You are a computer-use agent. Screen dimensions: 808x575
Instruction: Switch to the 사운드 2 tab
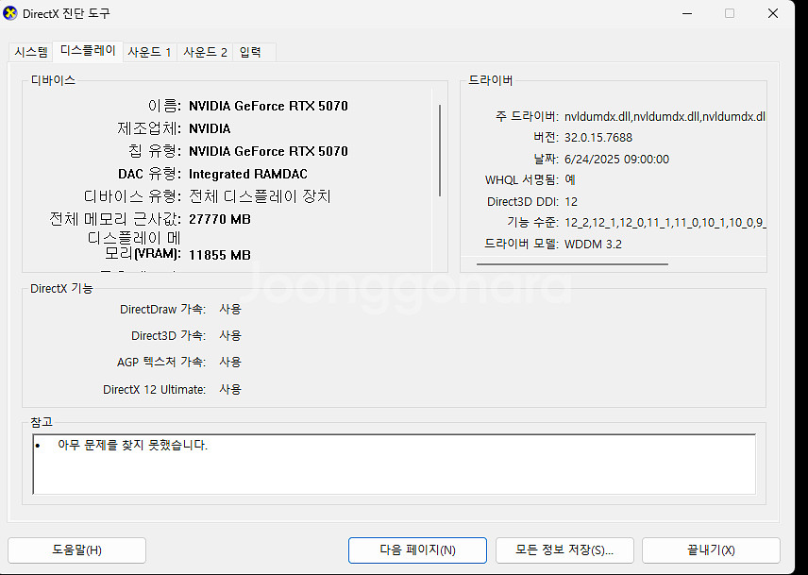click(205, 52)
